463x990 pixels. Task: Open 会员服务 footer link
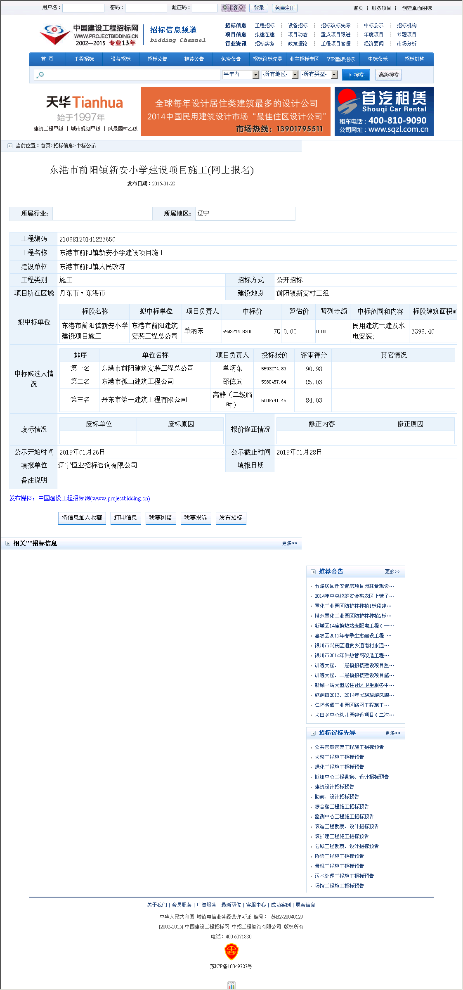(x=182, y=905)
